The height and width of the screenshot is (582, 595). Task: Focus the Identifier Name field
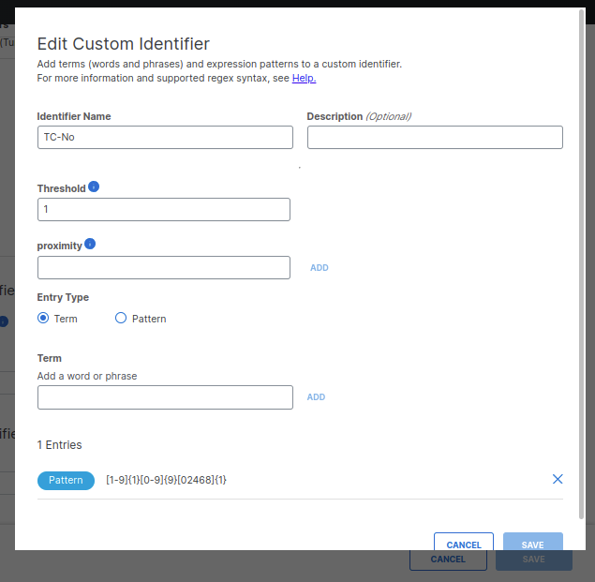coord(165,137)
